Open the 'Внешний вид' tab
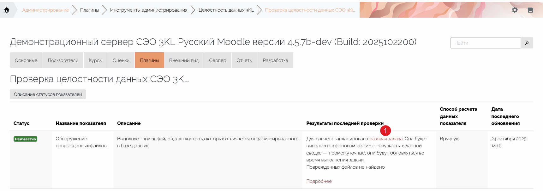The image size is (543, 191). point(184,60)
